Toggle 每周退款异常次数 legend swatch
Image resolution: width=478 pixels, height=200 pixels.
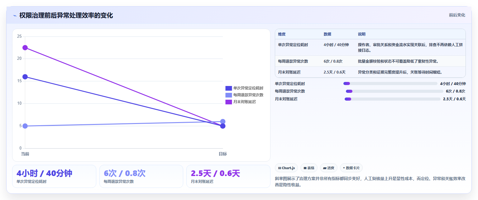229,95
